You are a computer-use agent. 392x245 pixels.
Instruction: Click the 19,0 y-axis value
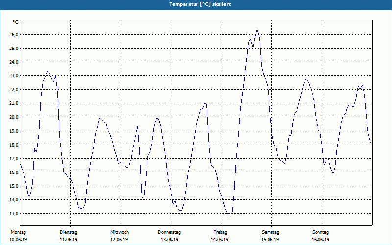click(14, 131)
